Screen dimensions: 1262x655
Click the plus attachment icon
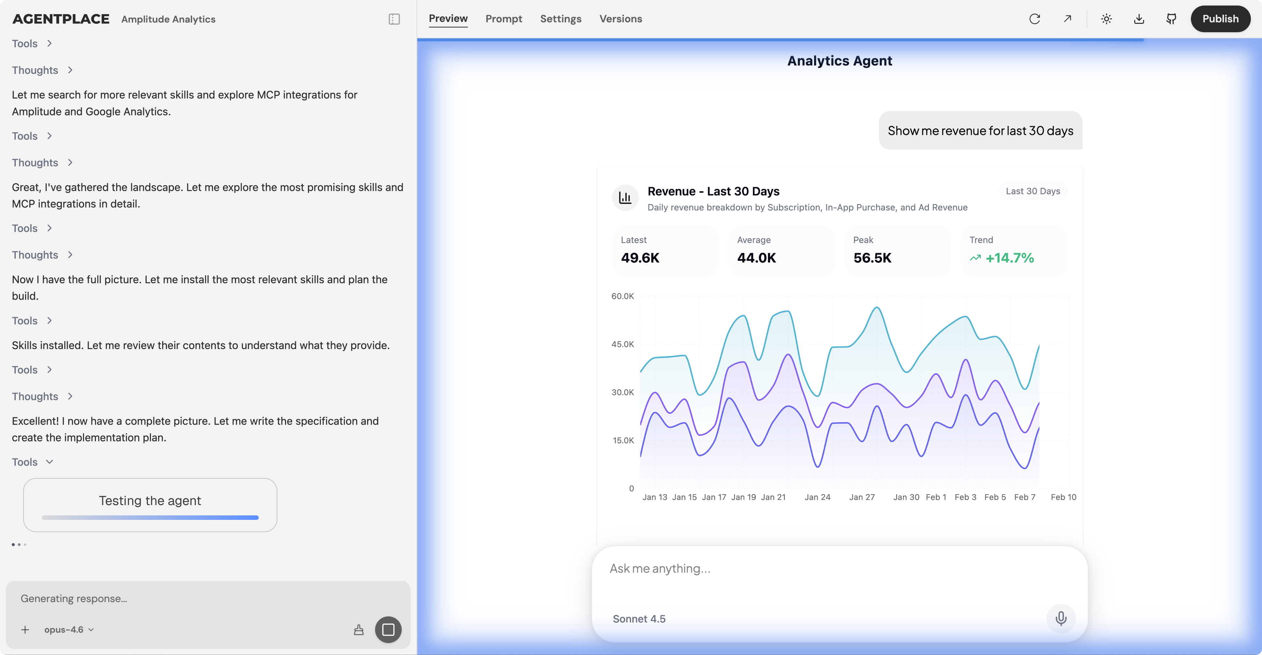[x=25, y=630]
